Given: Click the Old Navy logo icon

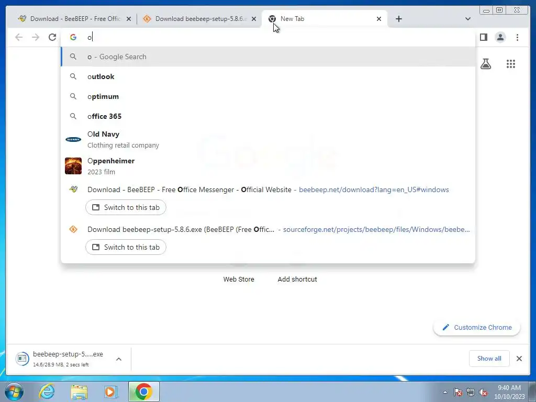Looking at the screenshot, I should pyautogui.click(x=73, y=139).
